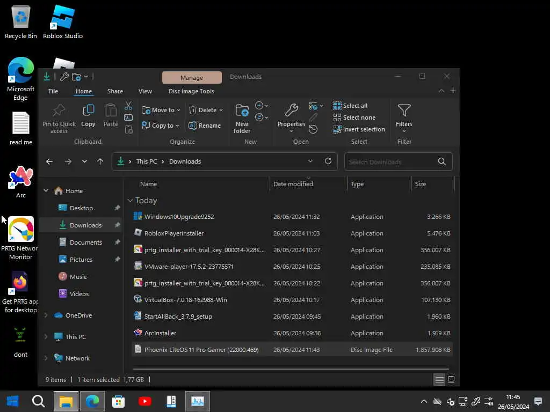Open the New item dropdown

tap(262, 106)
